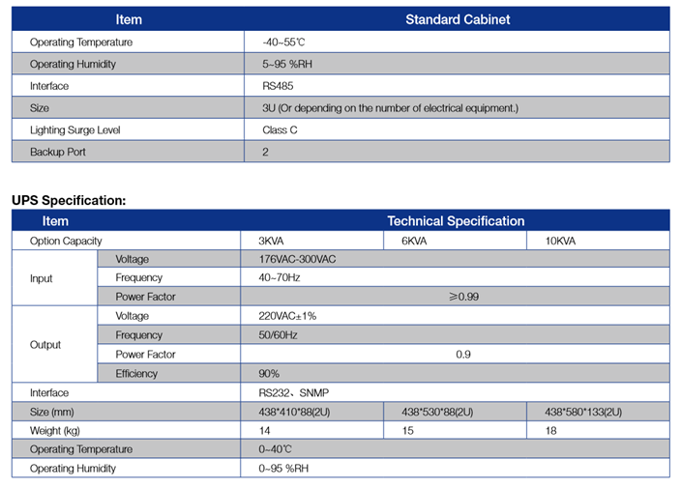This screenshot has width=681, height=487.
Task: Click the Class C cell
Action: (281, 129)
